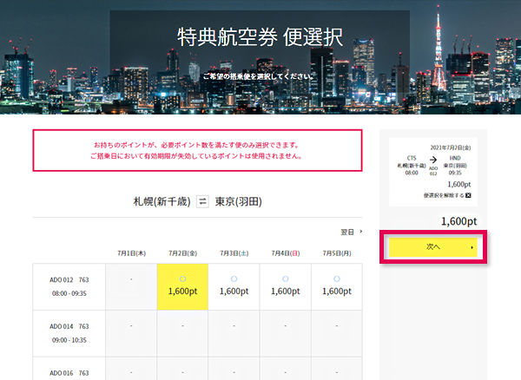Click the small chevron next to 翌日
The width and height of the screenshot is (521, 380).
(x=361, y=232)
